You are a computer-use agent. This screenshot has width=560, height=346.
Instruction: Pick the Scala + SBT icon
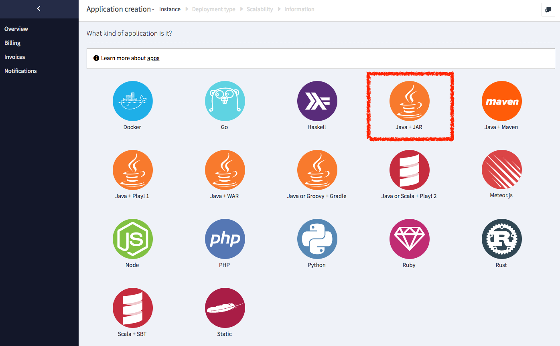[x=132, y=308]
